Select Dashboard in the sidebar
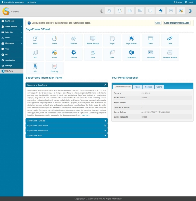 coord(12,21)
